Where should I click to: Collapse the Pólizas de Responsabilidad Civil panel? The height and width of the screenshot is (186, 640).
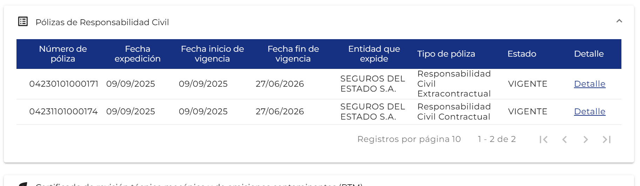point(619,21)
